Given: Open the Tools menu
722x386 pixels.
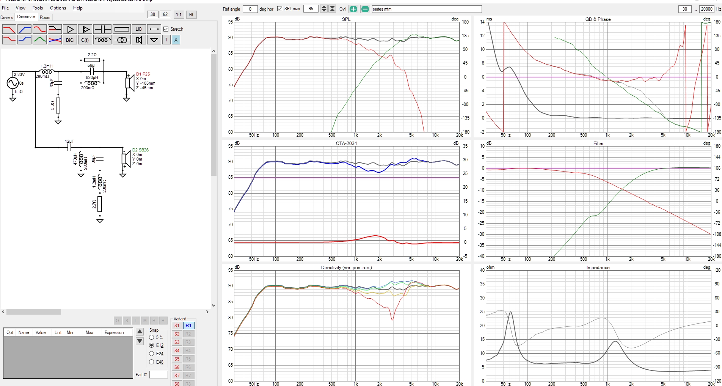Looking at the screenshot, I should pos(38,8).
